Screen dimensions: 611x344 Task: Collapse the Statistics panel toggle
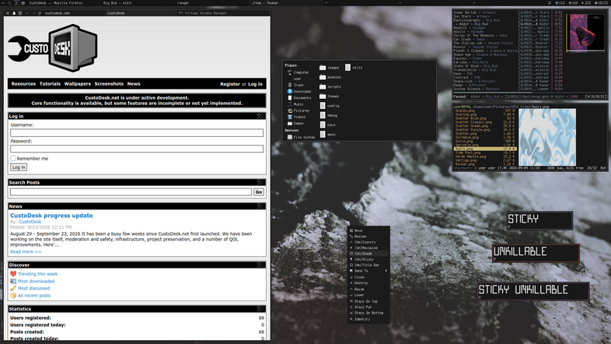coord(260,308)
